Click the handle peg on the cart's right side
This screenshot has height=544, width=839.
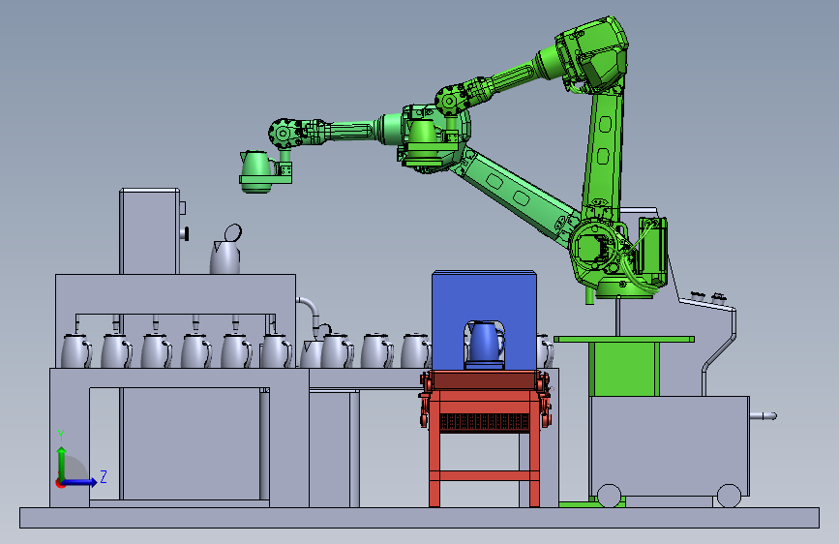764,415
